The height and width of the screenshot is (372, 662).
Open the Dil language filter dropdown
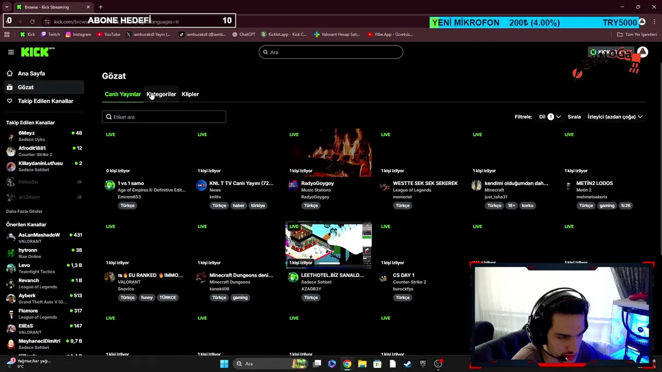pos(550,117)
